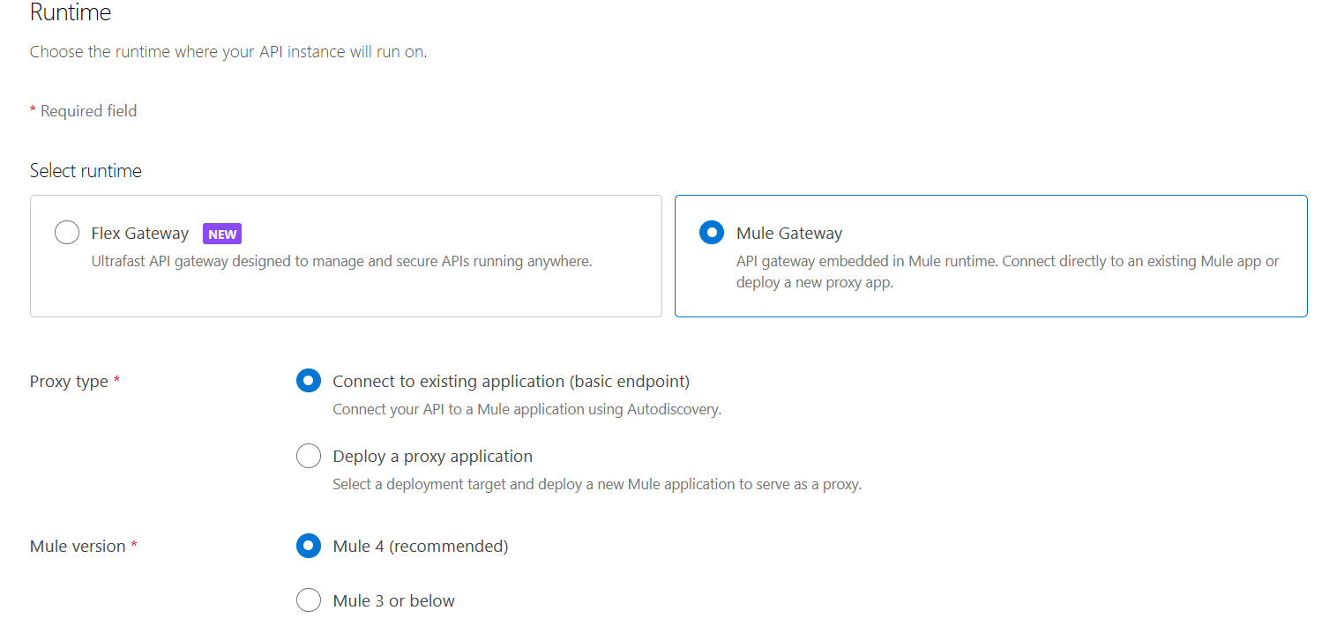Viewport: 1322px width, 633px height.
Task: Select Mule 3 or below version
Action: [x=308, y=599]
